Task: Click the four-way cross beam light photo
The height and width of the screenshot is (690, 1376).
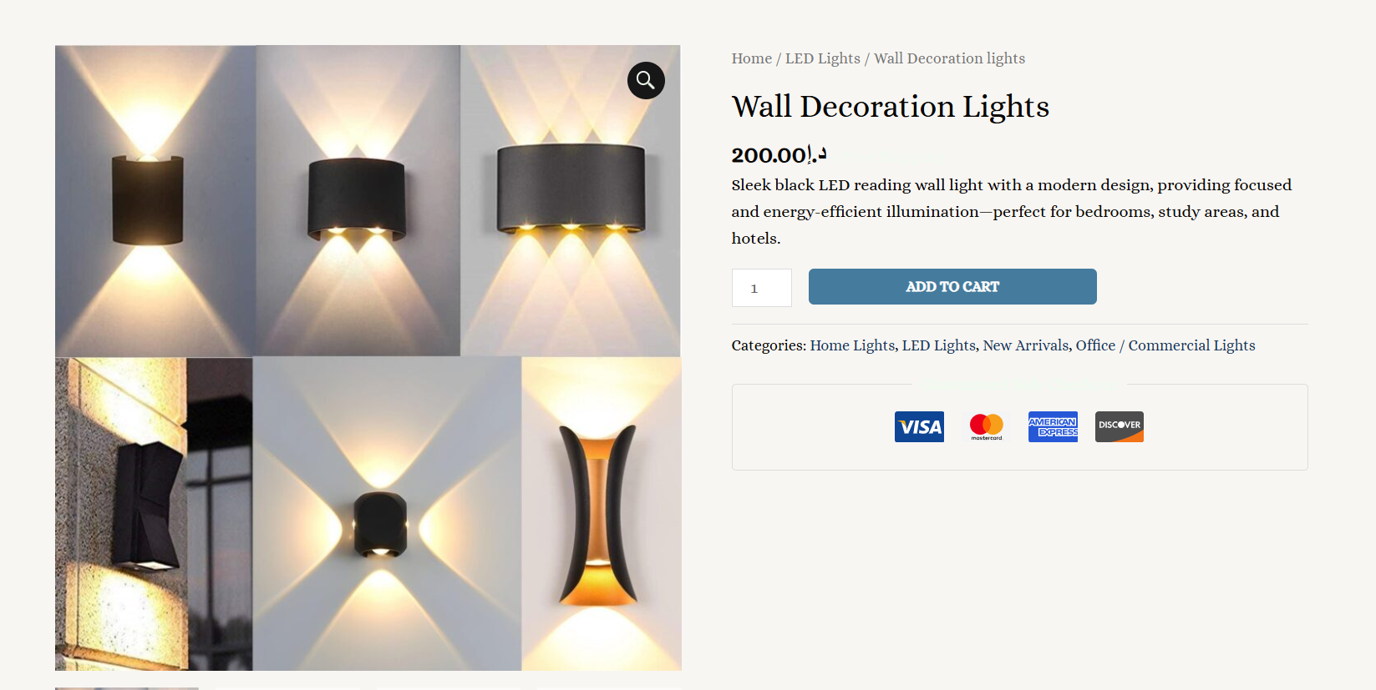Action: pos(386,513)
